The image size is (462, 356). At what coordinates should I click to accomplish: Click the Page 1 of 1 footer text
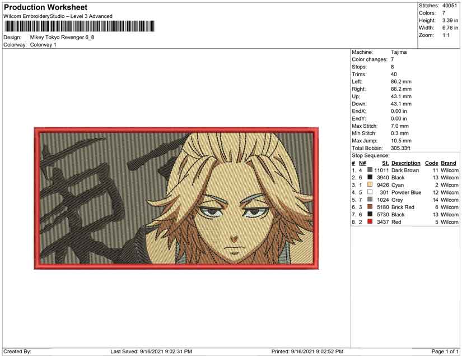pos(445,352)
